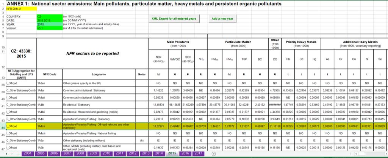
Task: Select NFR code cell 1A3eii
Action: pyautogui.click(x=50, y=83)
